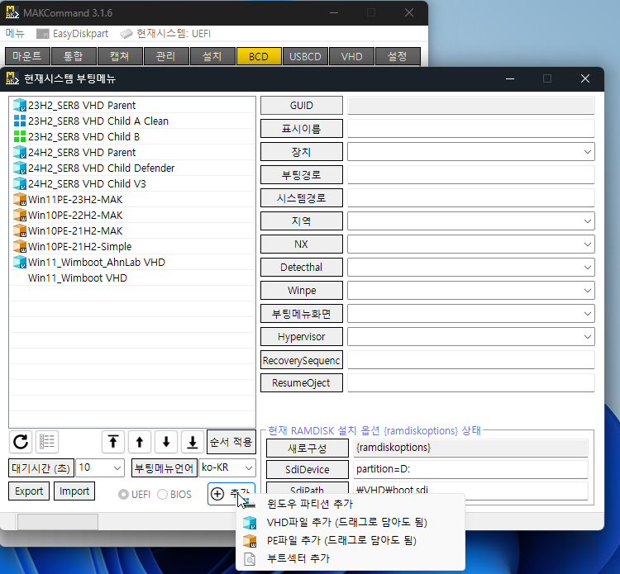This screenshot has width=620, height=574.
Task: Click the RecoverySequenc button
Action: (x=301, y=360)
